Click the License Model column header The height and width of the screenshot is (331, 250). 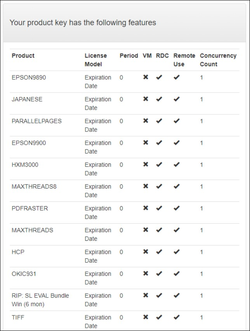coord(96,60)
